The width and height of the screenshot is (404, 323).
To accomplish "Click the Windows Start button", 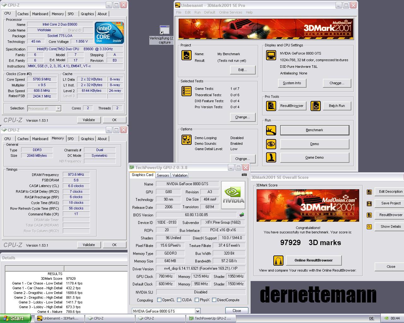I will tap(16, 318).
